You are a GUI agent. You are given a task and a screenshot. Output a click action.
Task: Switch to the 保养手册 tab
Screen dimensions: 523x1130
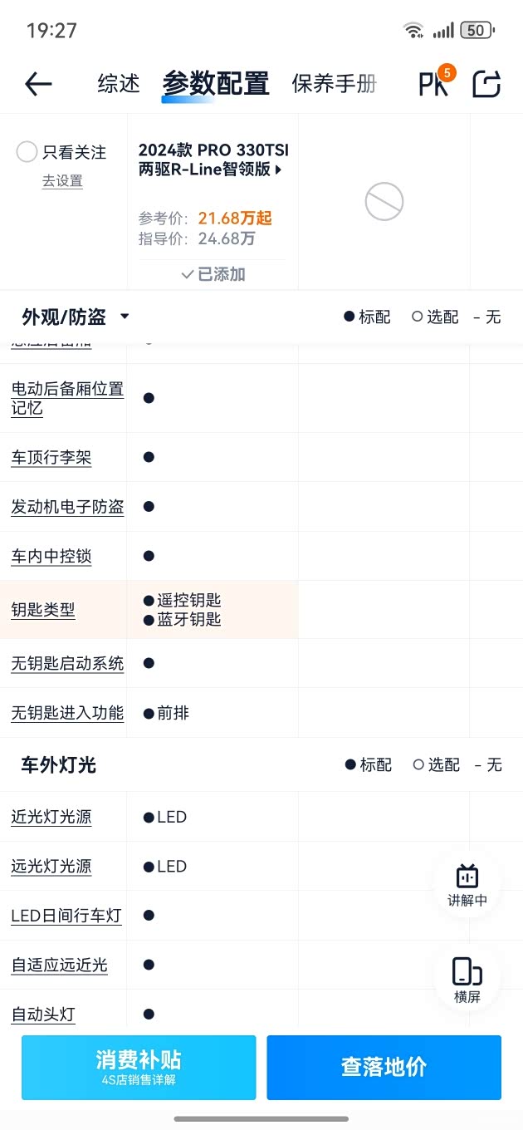[x=335, y=83]
